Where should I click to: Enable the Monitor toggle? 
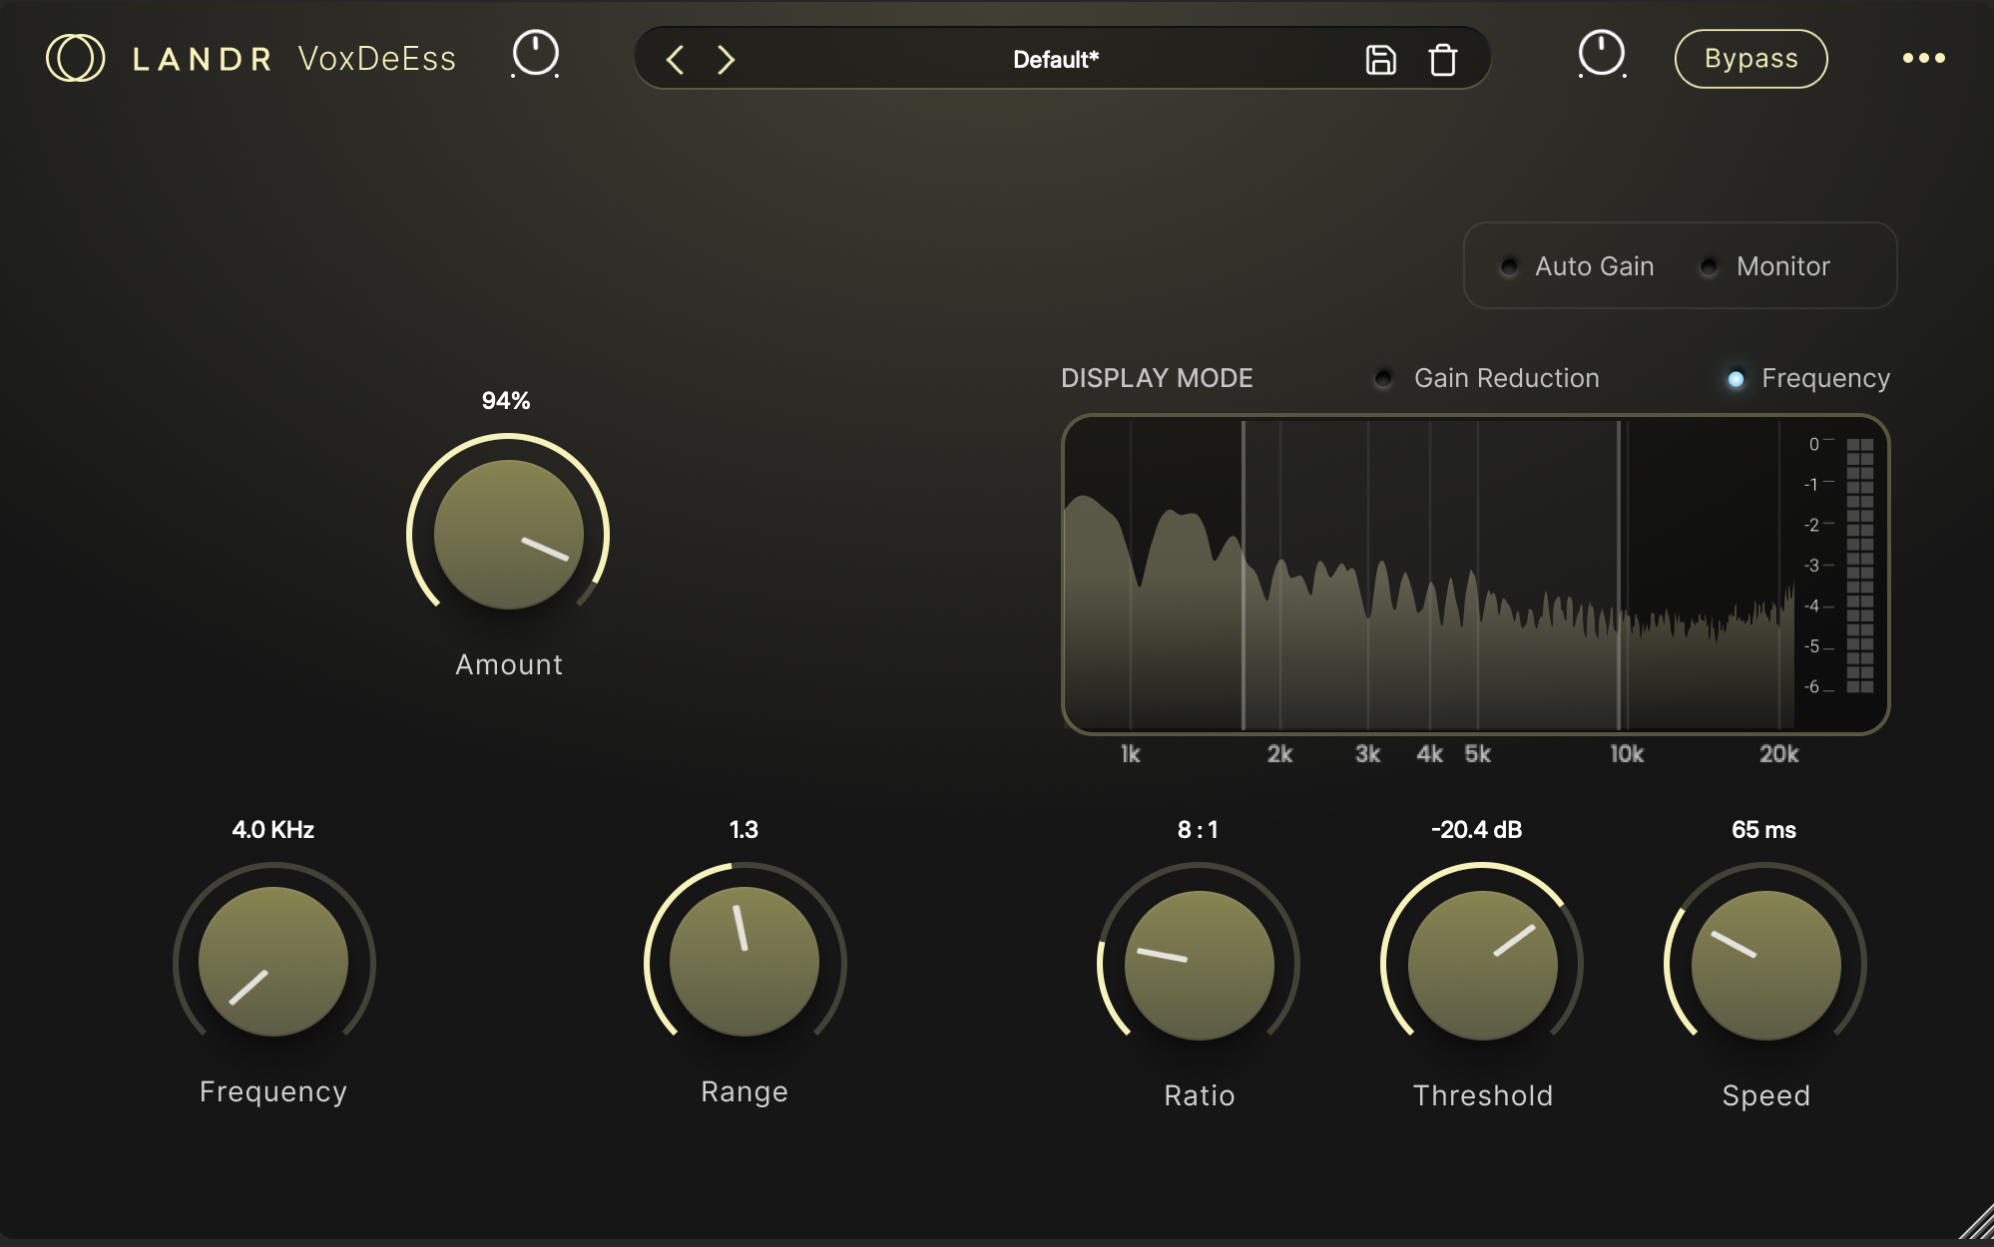(x=1709, y=266)
